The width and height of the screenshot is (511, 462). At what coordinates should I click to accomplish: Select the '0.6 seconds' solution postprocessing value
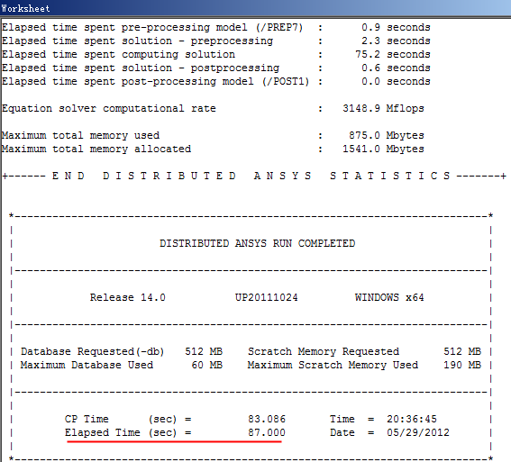396,68
